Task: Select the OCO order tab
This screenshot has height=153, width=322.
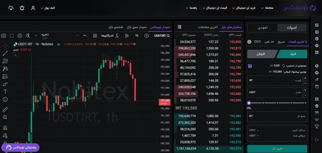Action: click(x=257, y=42)
